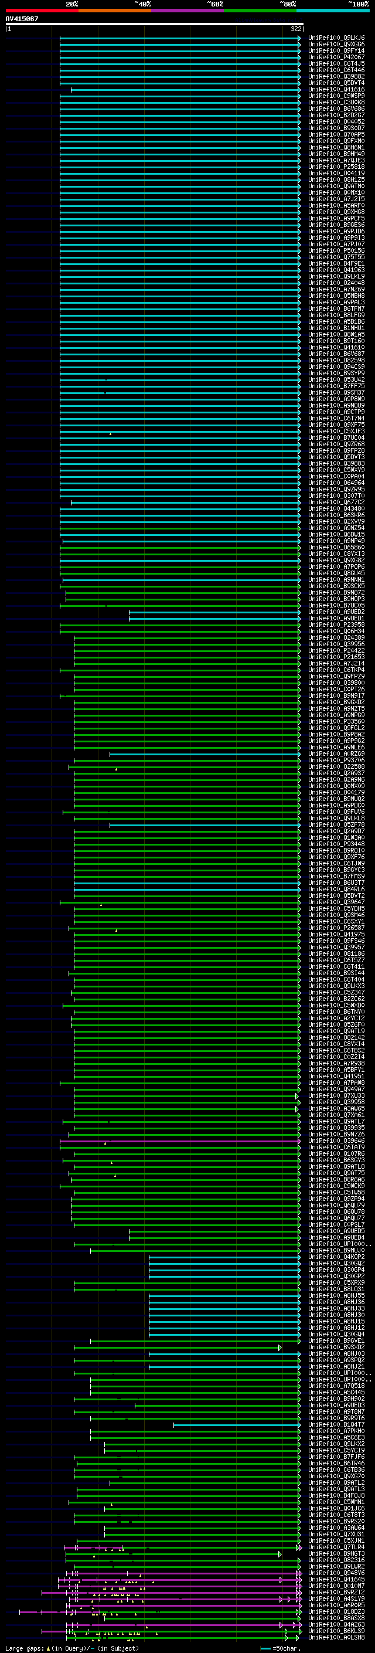The height and width of the screenshot is (1653, 375).
Task: Open hit UniRef100_C6T4J5
Action: [x=336, y=63]
